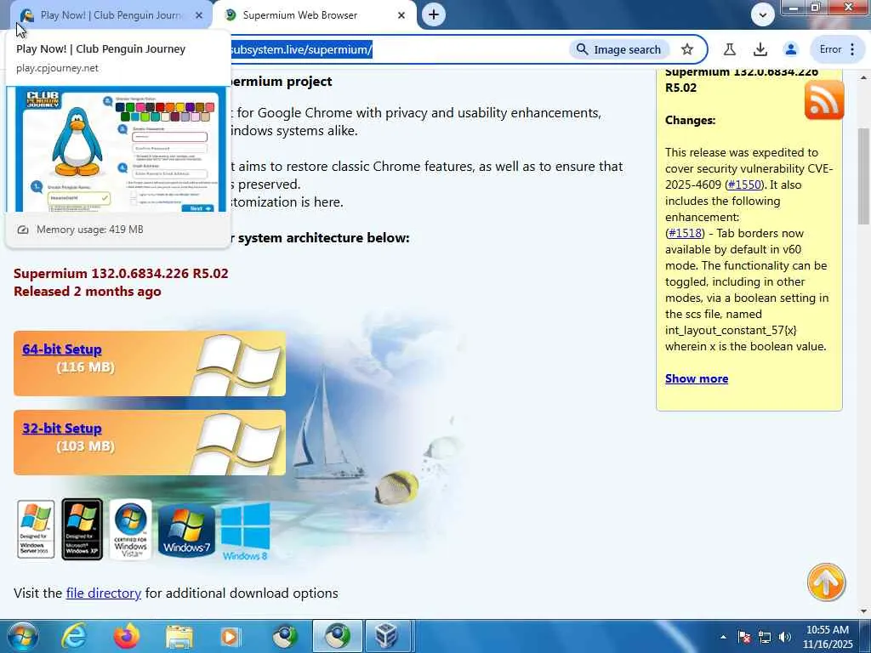871x653 pixels.
Task: Click the Show more link
Action: pos(697,378)
